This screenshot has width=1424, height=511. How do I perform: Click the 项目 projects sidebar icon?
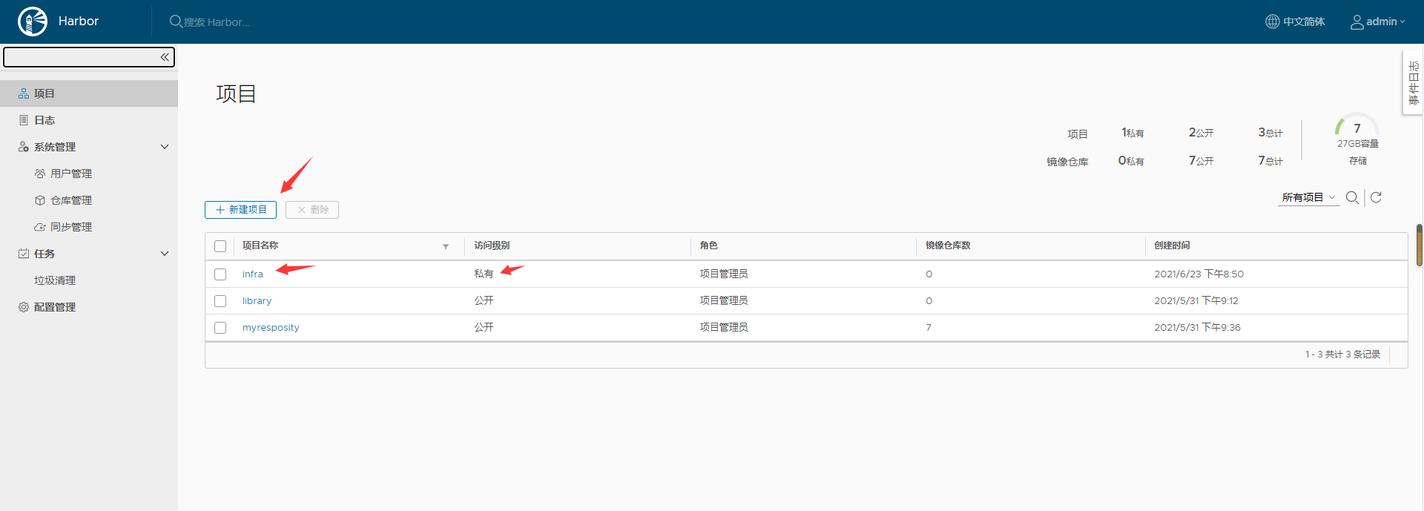24,93
